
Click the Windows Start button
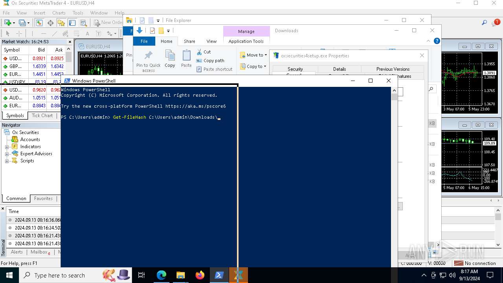tap(9, 275)
